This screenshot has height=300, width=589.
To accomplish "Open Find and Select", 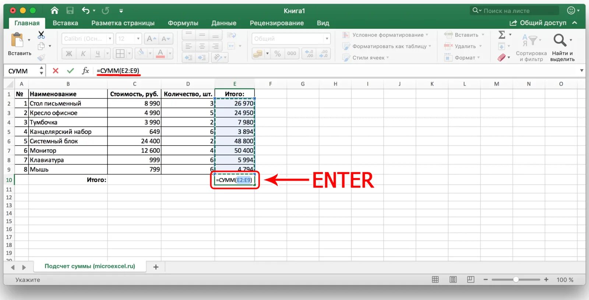I will 562,47.
